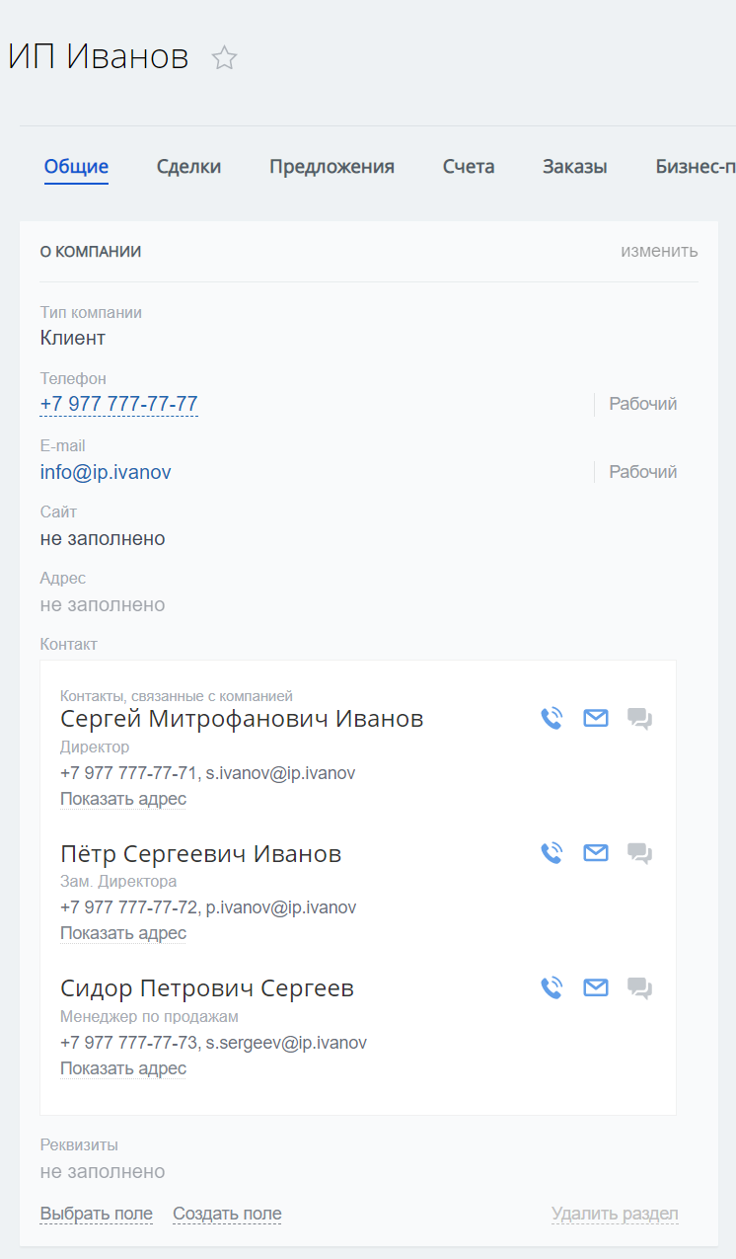Viewport: 736px width, 1259px height.
Task: Call Сергей Митрофанович Иванов via phone icon
Action: pos(552,719)
